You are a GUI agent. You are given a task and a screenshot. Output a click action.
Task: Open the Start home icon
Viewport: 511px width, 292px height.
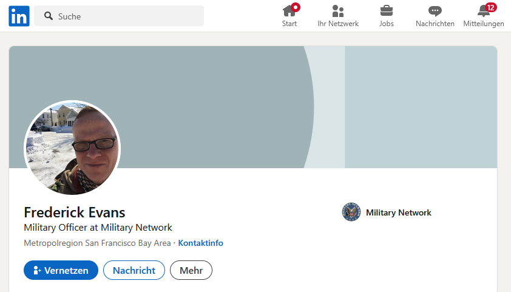click(x=289, y=11)
